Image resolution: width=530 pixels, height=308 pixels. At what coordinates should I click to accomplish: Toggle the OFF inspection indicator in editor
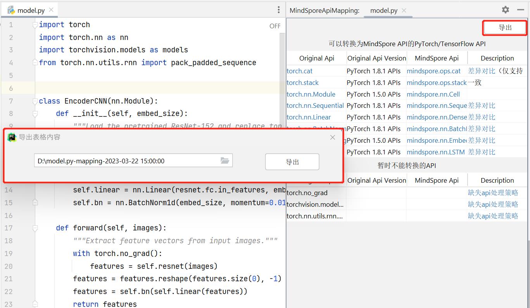click(275, 26)
